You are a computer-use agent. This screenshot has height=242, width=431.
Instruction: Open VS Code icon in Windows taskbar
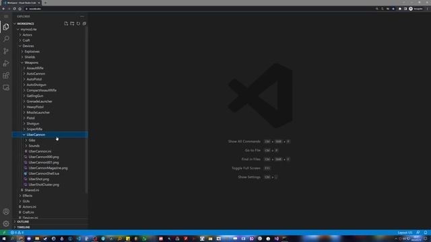[79, 239]
